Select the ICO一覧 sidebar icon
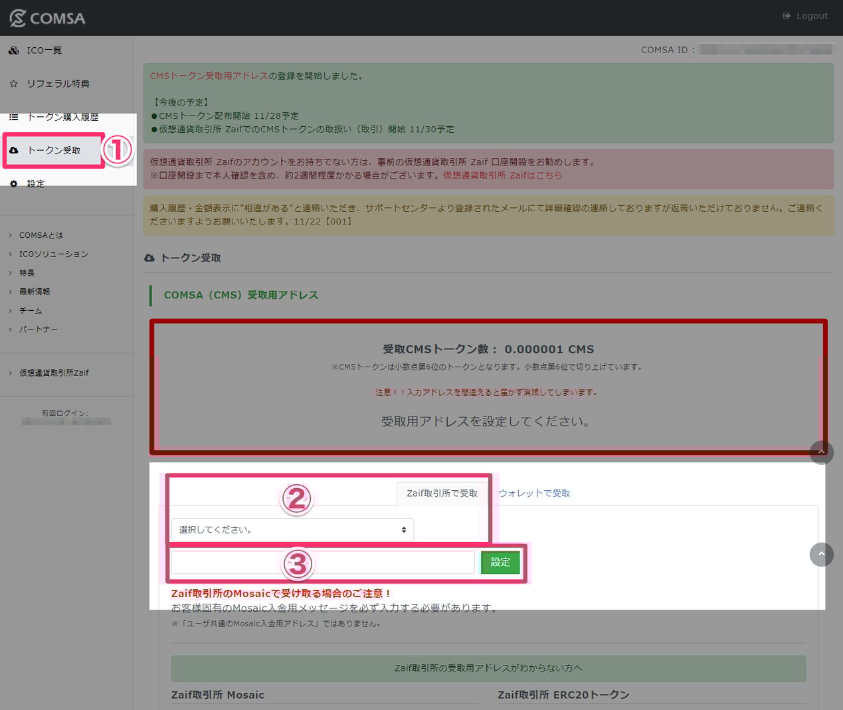843x710 pixels. point(13,50)
